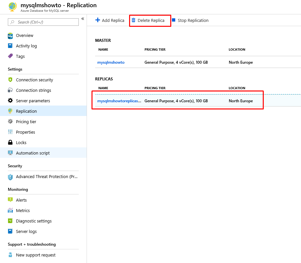Viewport: 301px width, 263px height.
Task: Click the Advanced Threat Protection shield icon
Action: pyautogui.click(x=10, y=177)
